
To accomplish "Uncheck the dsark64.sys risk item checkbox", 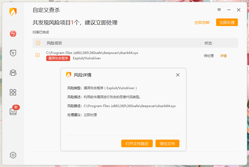I will [38, 55].
